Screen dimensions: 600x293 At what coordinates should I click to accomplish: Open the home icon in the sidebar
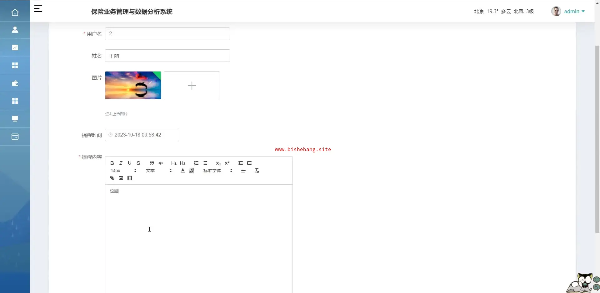pos(15,12)
